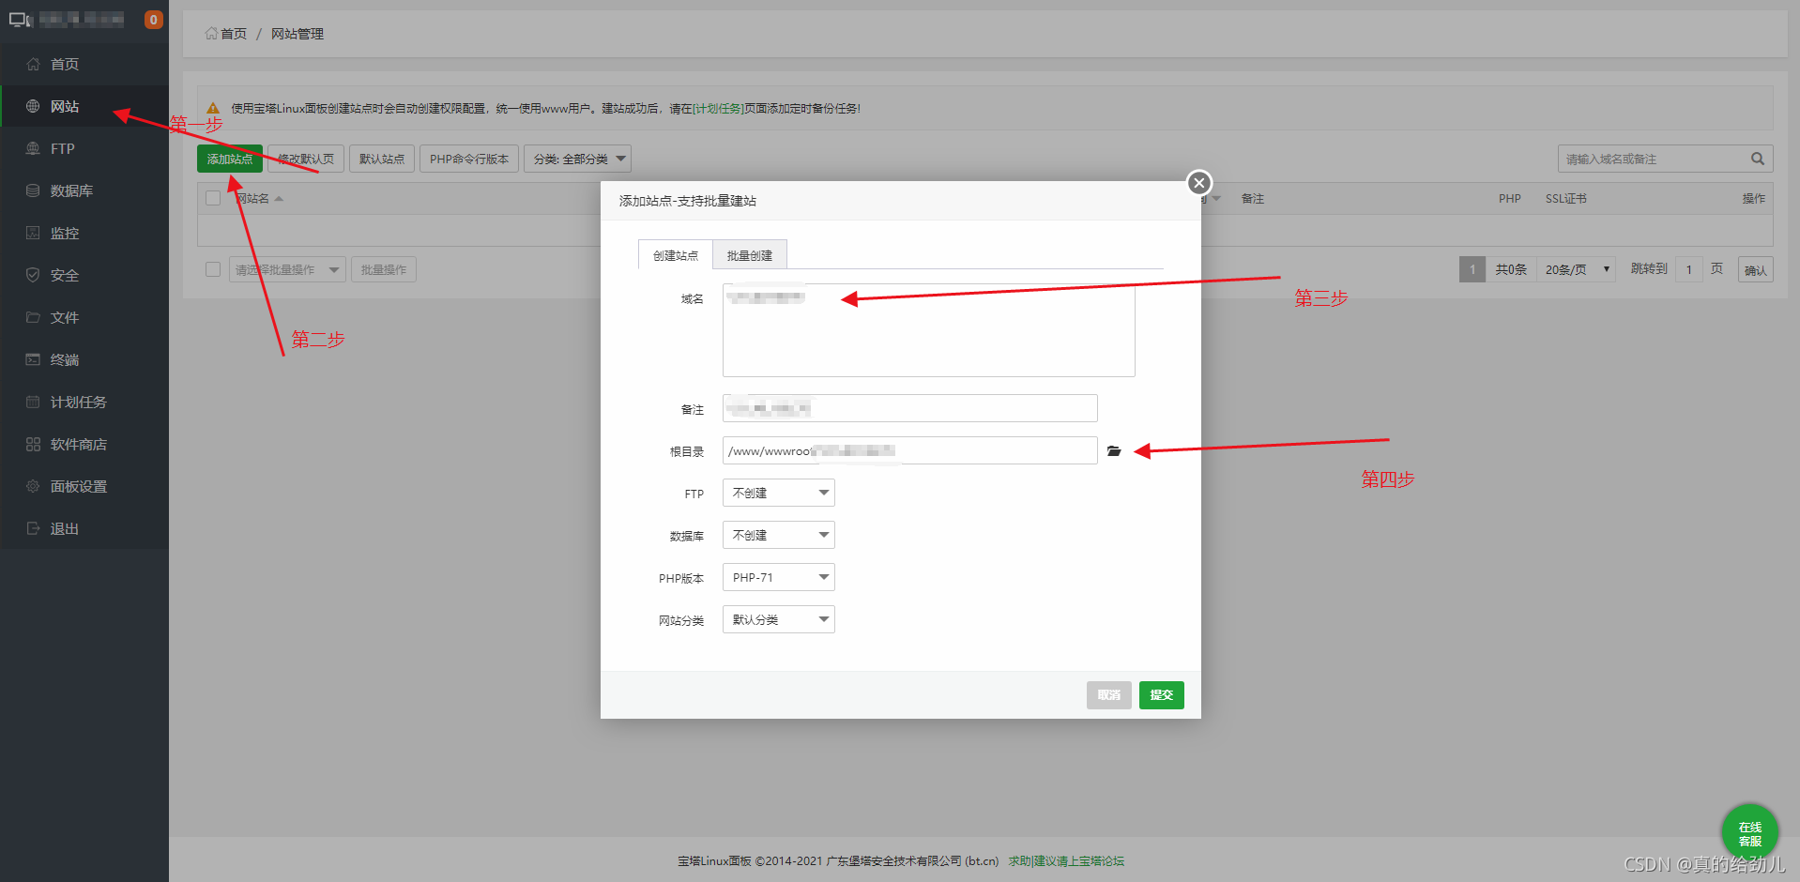The width and height of the screenshot is (1800, 882).
Task: Open the PHP版本 PHP-71 dropdown
Action: click(779, 577)
